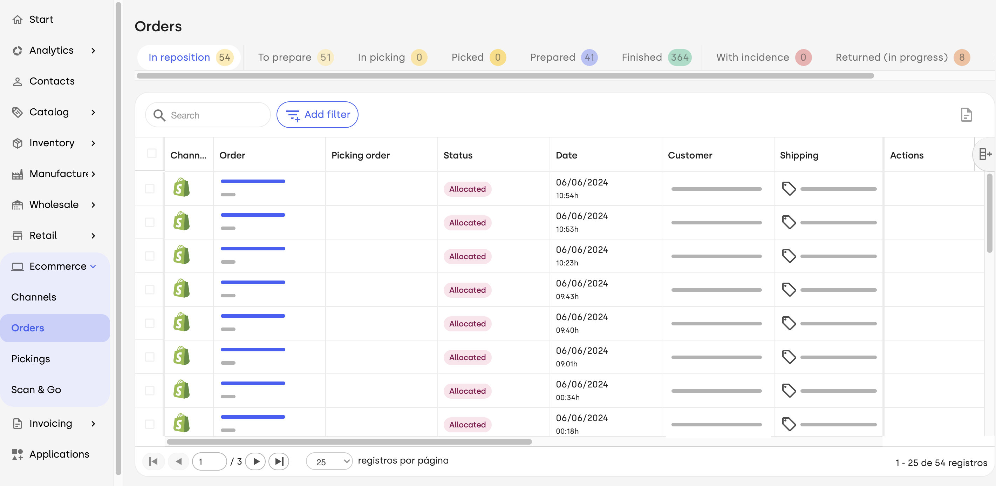Click the Invoicing document icon
This screenshot has width=996, height=486.
[18, 424]
